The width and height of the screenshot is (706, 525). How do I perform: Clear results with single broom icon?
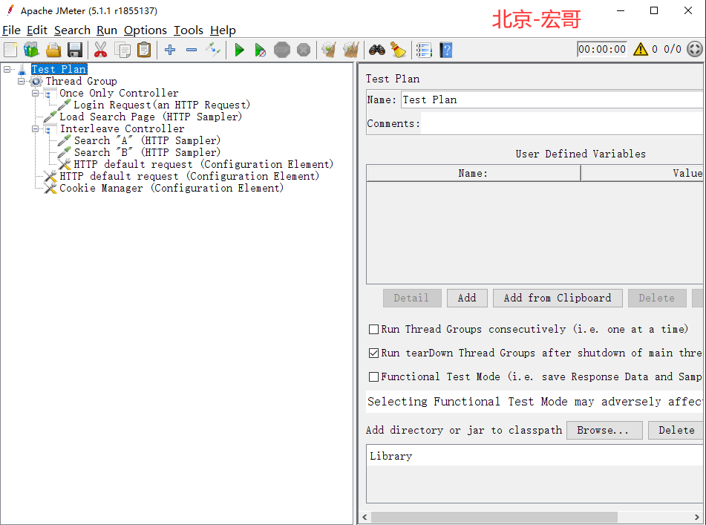pyautogui.click(x=330, y=50)
